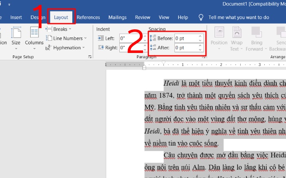Viewport: 286px width, 178px height.
Task: Expand the Breaks dropdown
Action: 59,29
